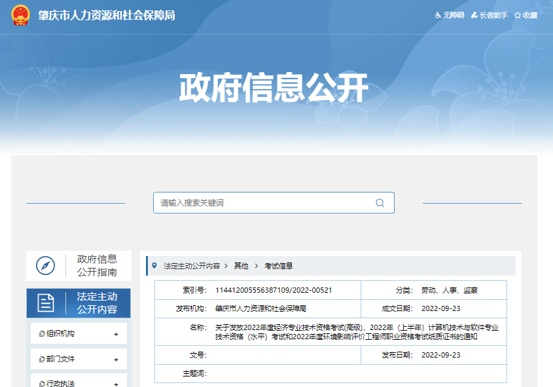Click the document icon for 法定主动公开内容

[46, 303]
